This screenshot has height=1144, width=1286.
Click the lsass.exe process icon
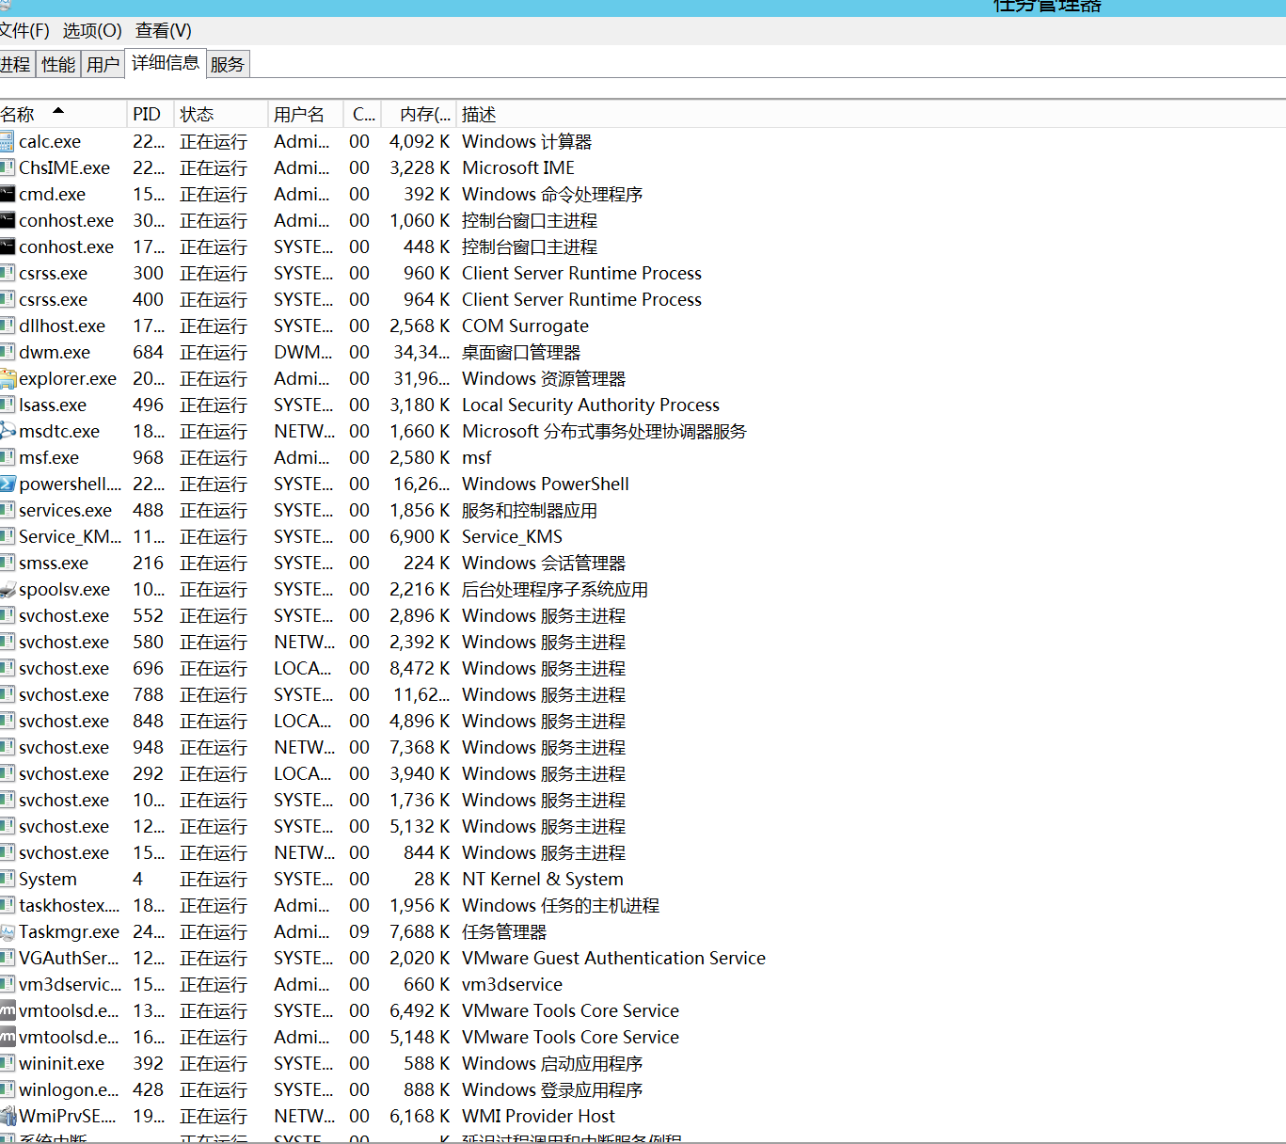click(8, 405)
